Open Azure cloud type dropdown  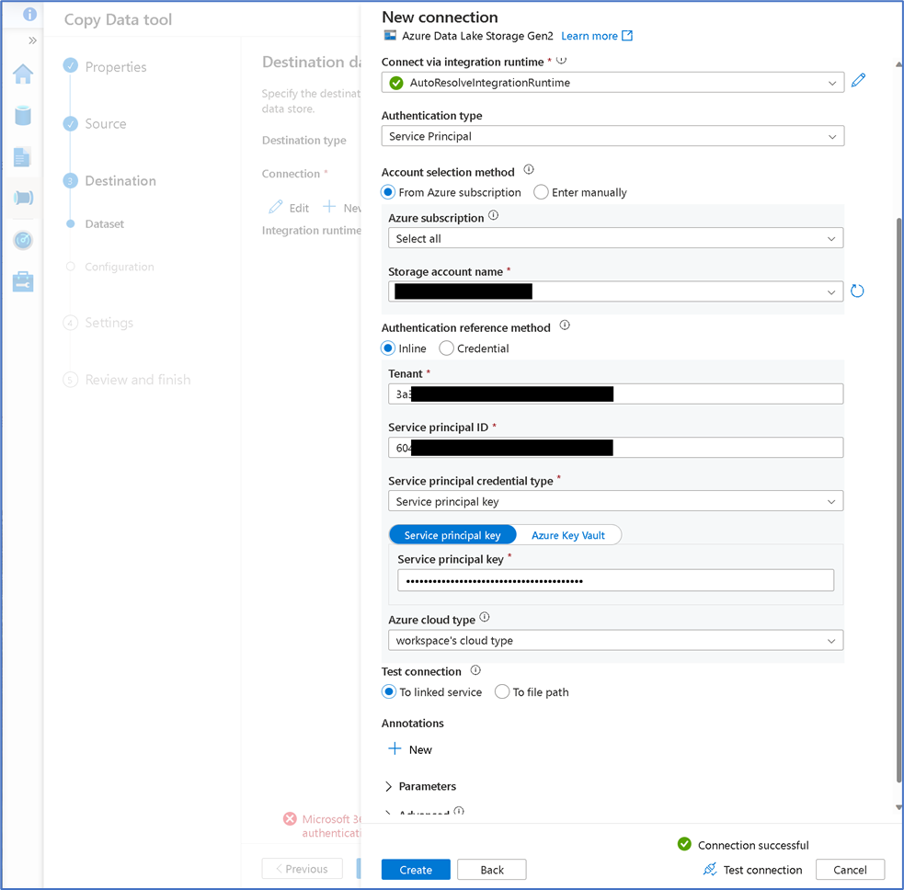pos(616,640)
